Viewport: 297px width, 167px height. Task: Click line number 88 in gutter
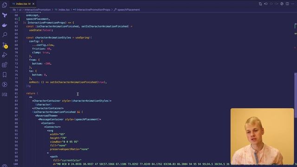[16, 120]
